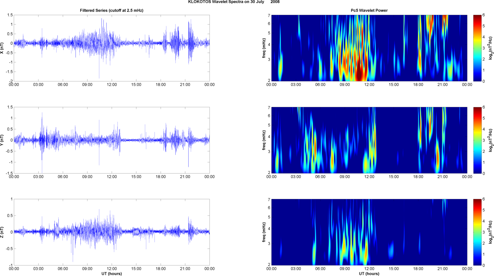Screen dimensions: 494x276
Task: Click the -2 tick on the X (nT) axis
Action: click(11, 81)
